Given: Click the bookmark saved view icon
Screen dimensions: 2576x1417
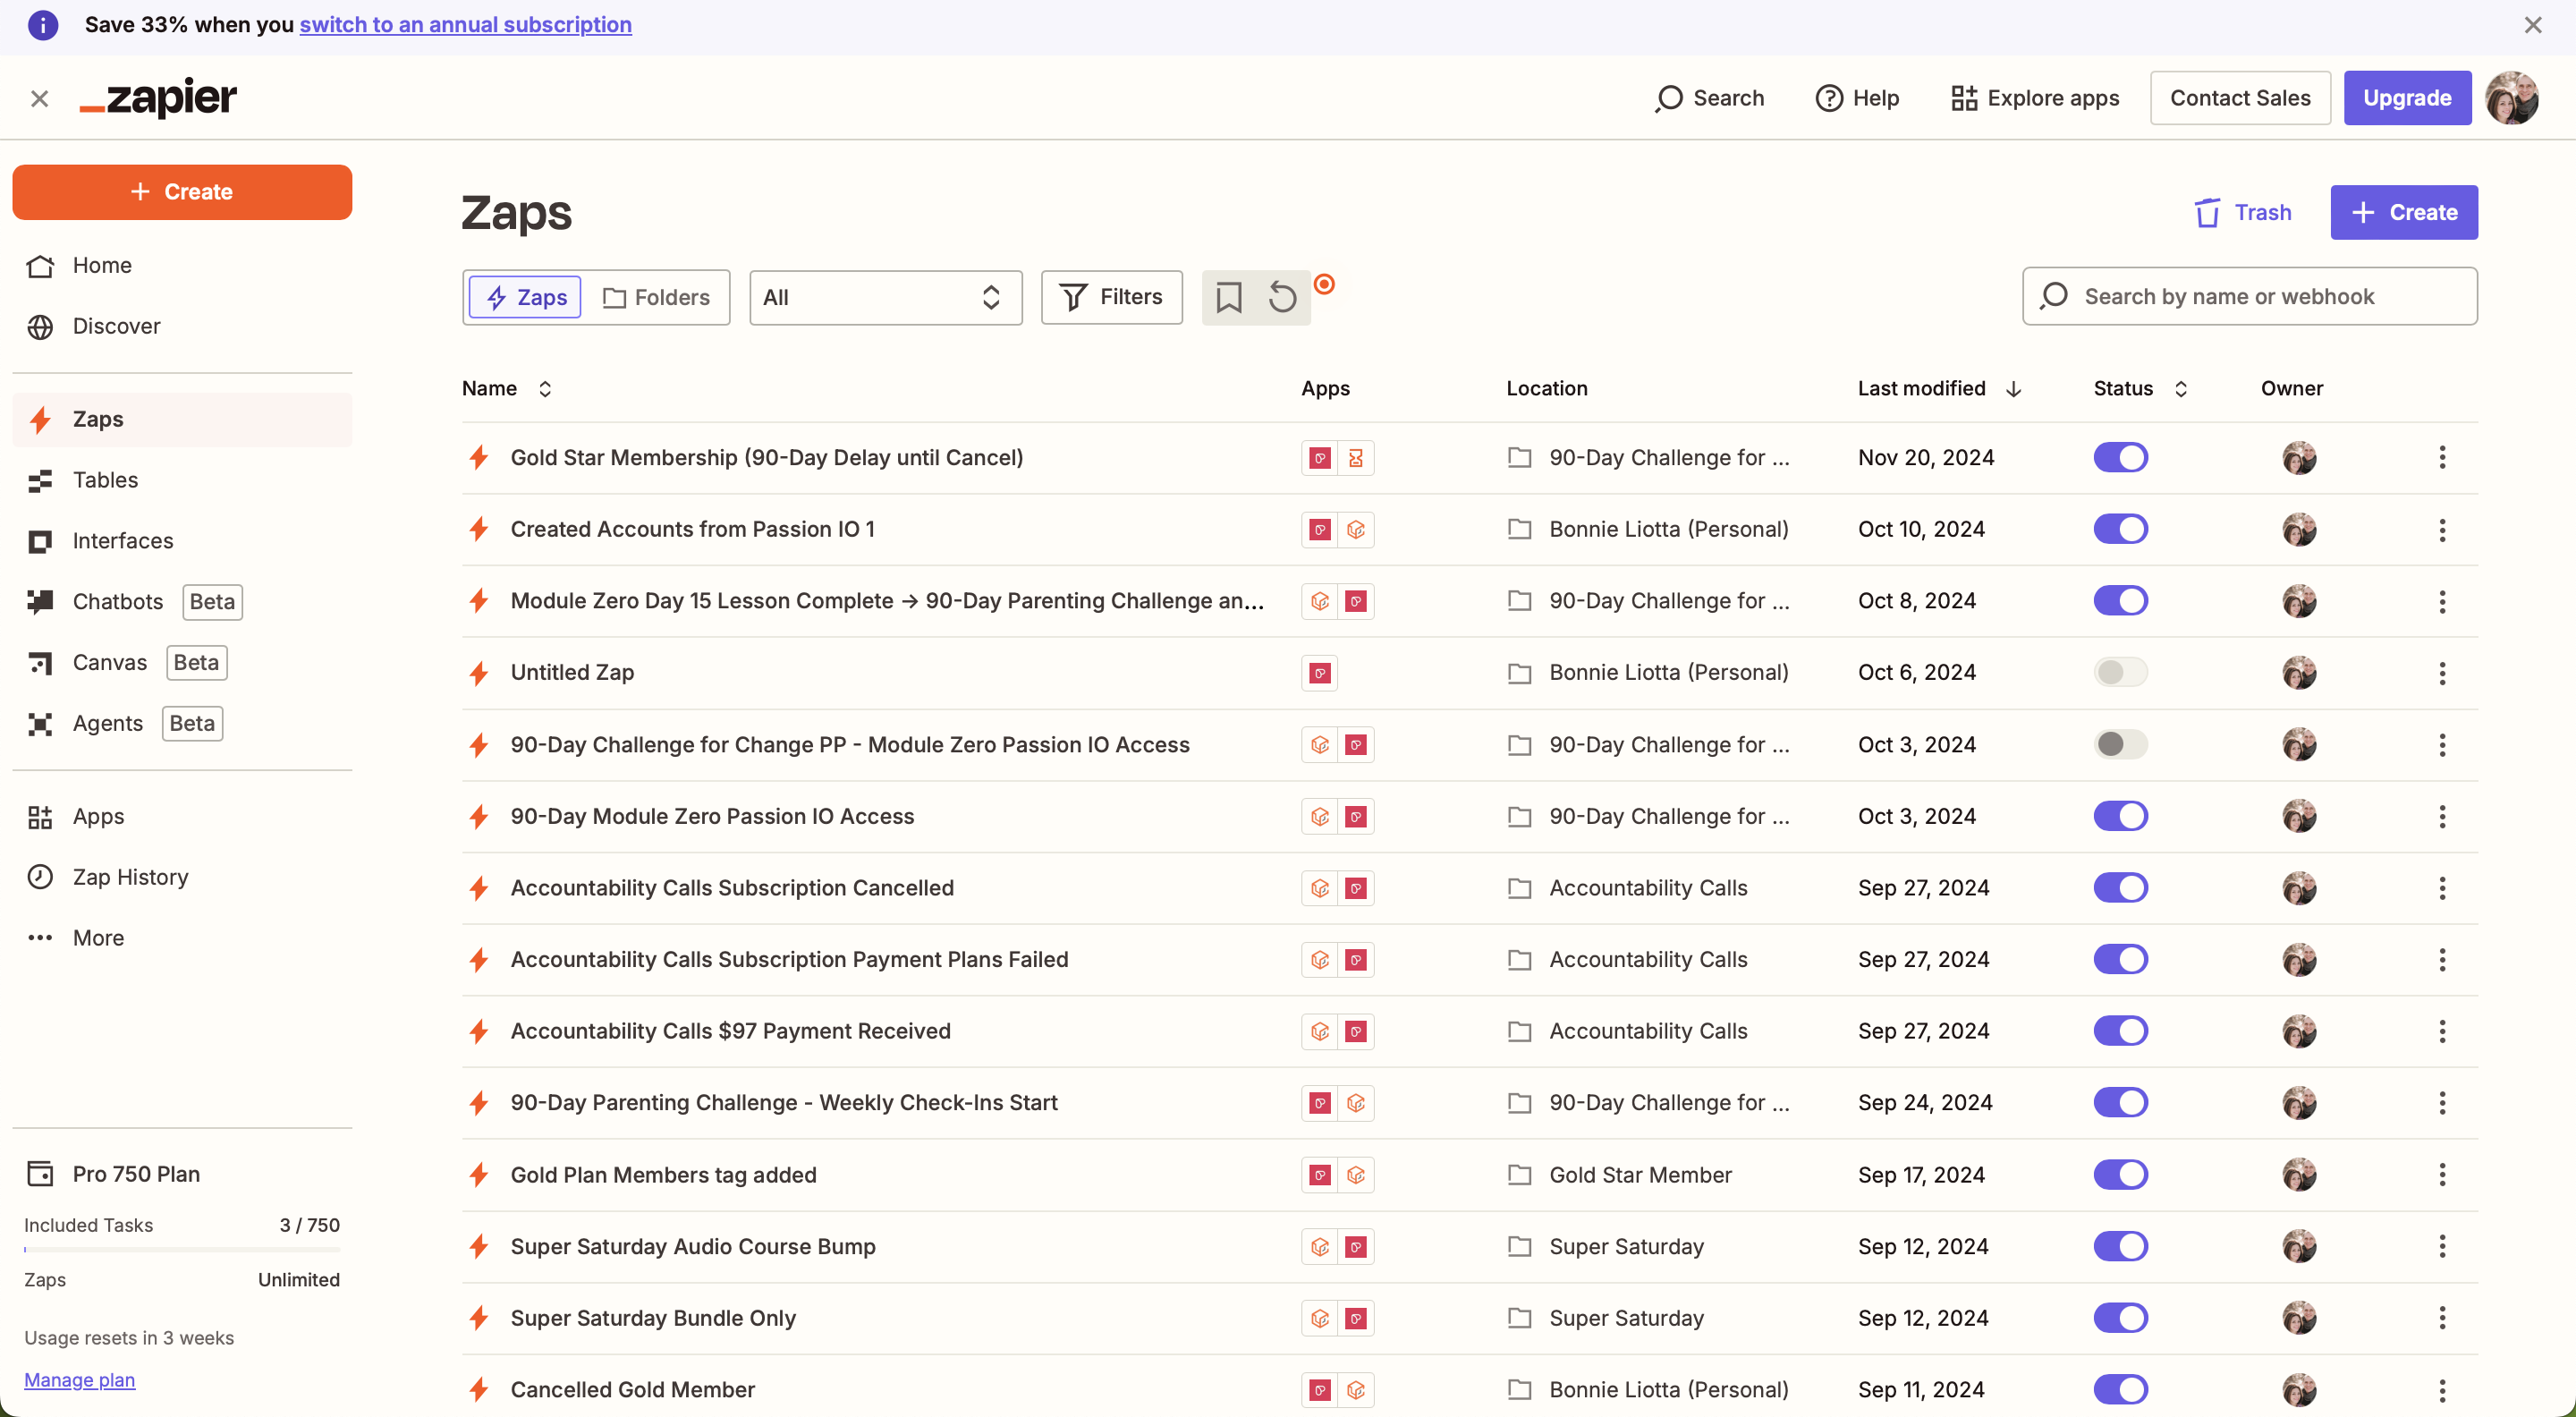Looking at the screenshot, I should (x=1228, y=297).
